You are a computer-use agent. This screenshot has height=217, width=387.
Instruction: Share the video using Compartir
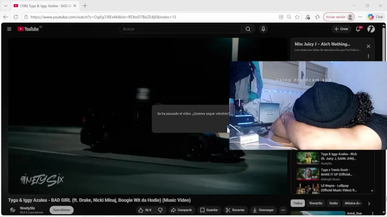point(181,210)
